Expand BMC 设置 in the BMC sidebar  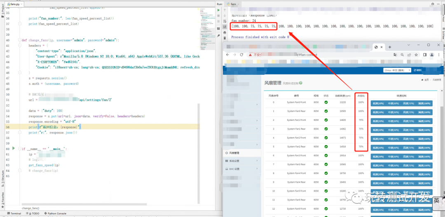click(x=242, y=169)
